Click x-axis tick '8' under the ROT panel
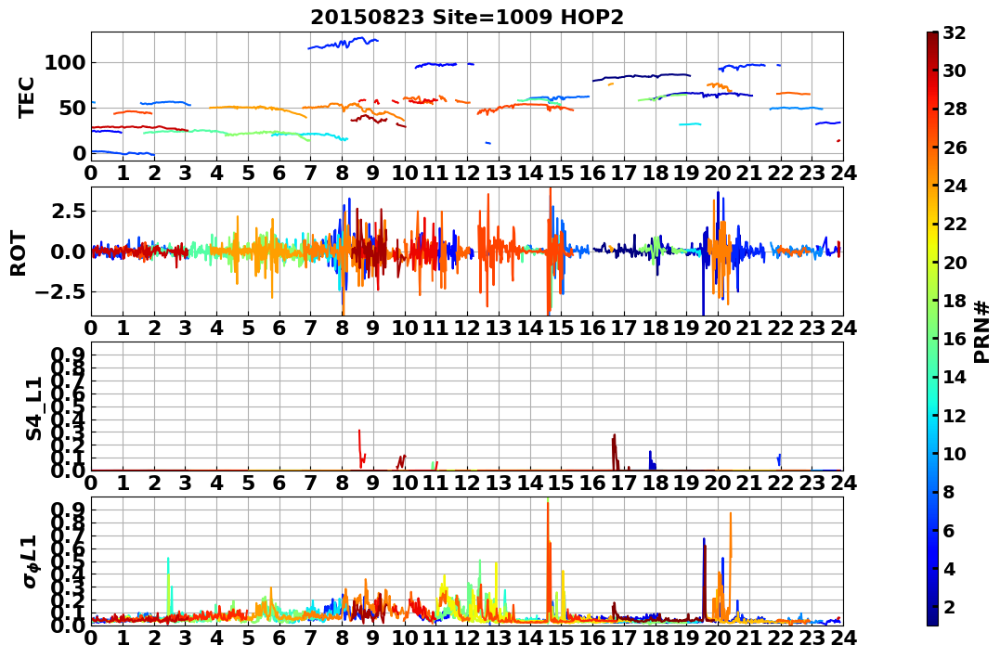This screenshot has height=658, width=1000. point(342,328)
